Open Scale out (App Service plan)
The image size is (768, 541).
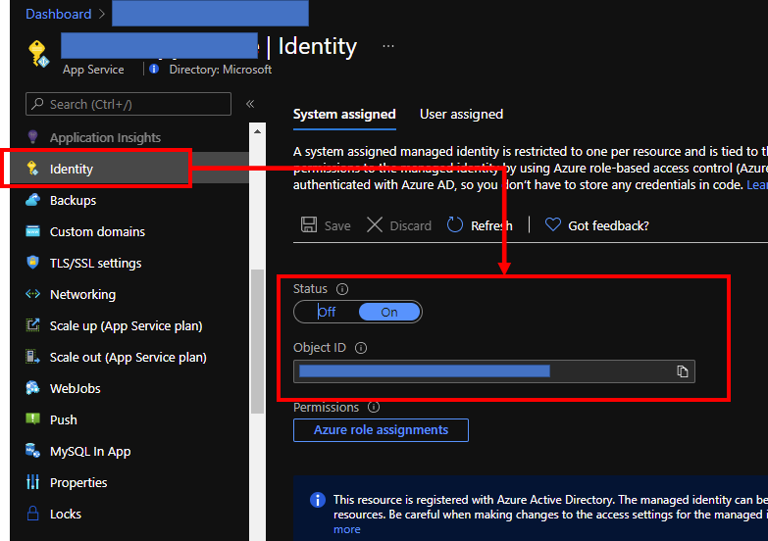[129, 357]
